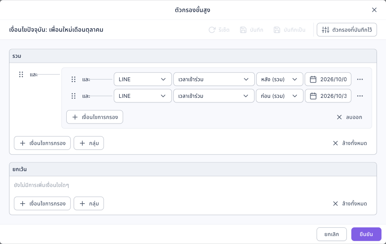The width and height of the screenshot is (386, 244).
Task: Expand เวลาเข้าร่วม dropdown in the ก่อน (รวม) row
Action: click(214, 96)
